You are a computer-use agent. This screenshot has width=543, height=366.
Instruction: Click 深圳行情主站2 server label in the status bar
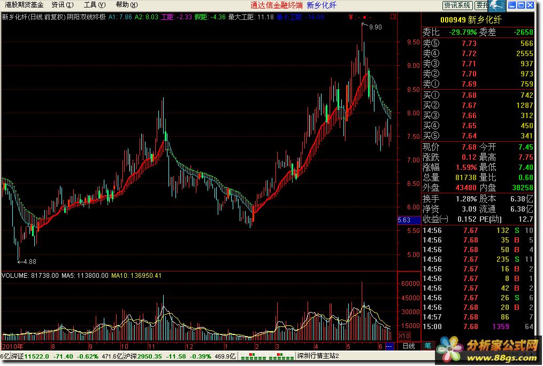click(318, 356)
